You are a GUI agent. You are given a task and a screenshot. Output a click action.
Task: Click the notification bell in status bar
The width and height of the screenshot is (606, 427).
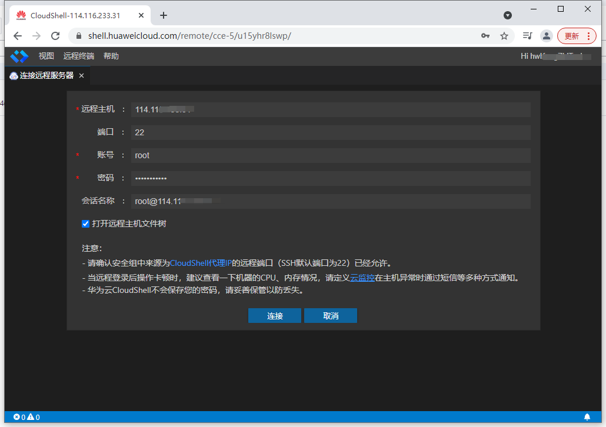[x=587, y=417]
